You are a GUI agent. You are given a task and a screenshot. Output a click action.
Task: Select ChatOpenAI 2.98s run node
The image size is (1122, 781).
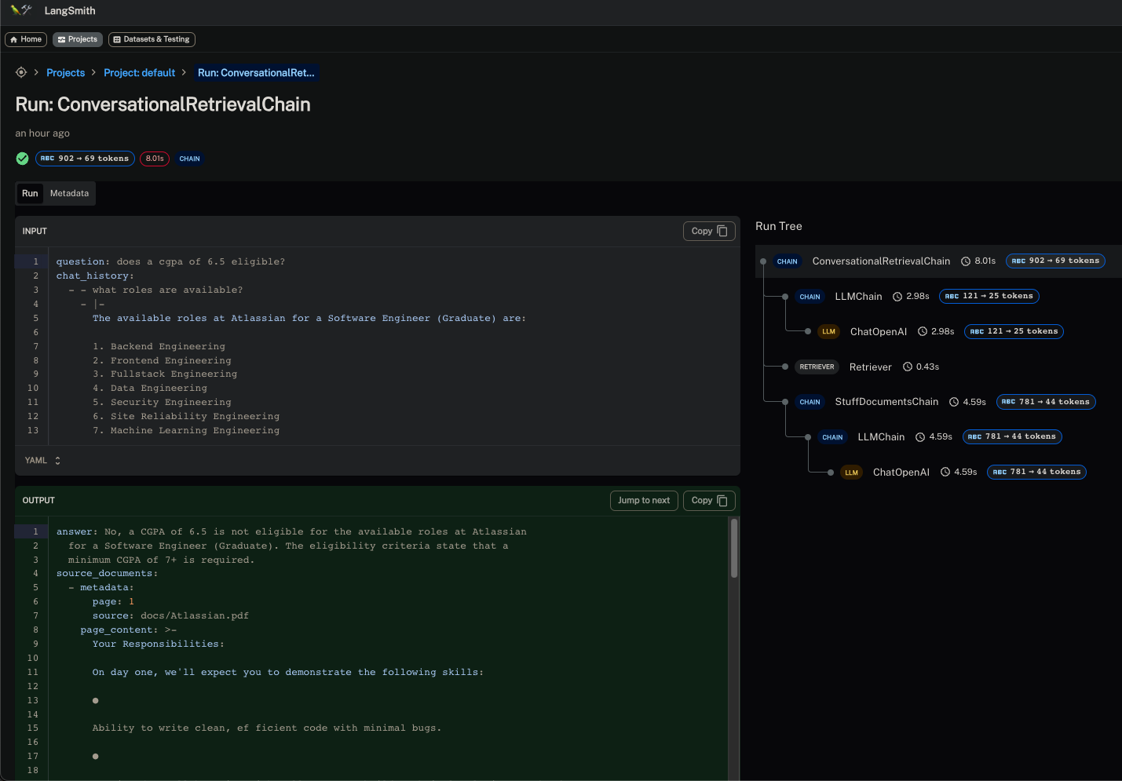pyautogui.click(x=879, y=332)
